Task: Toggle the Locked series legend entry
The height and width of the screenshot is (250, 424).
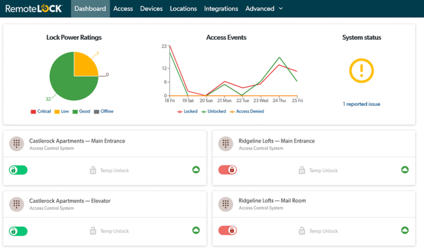Action: (x=187, y=111)
